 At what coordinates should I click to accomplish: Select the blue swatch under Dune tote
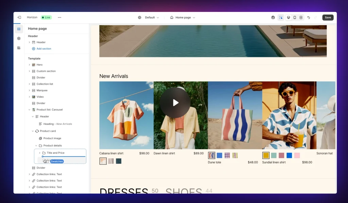coord(220,155)
